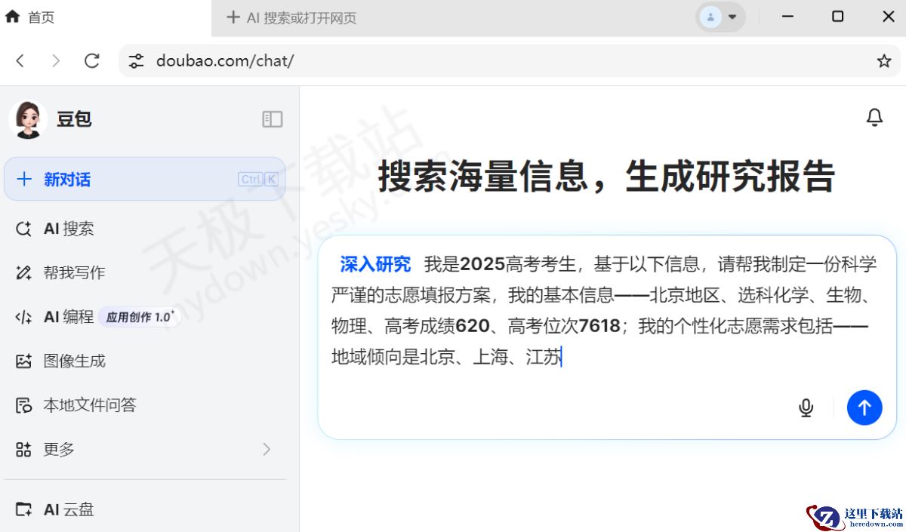Image resolution: width=906 pixels, height=532 pixels.
Task: Open 图像生成 from sidebar
Action: point(144,361)
